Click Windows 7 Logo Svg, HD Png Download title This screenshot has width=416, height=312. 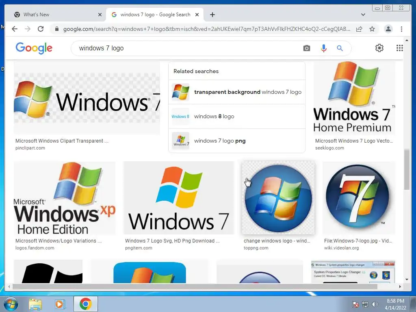click(172, 241)
